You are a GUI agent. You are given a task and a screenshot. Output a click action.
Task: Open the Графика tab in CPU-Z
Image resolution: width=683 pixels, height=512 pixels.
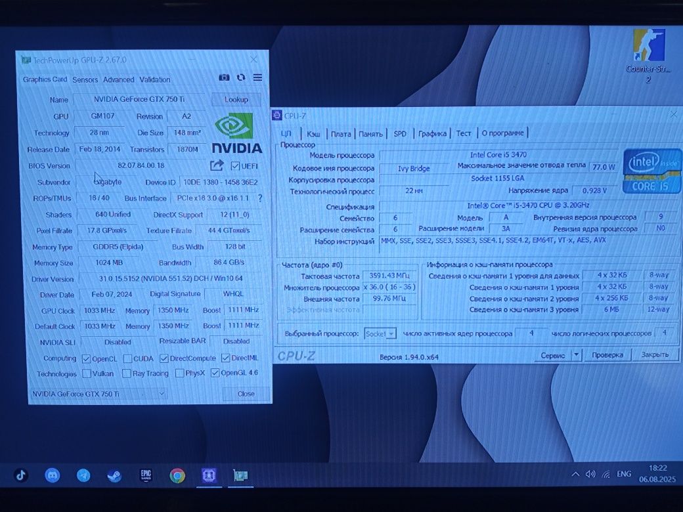(432, 133)
